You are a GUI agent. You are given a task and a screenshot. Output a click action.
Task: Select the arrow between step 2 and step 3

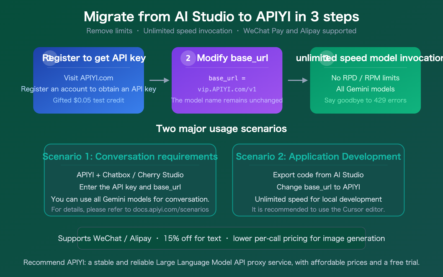297,81
